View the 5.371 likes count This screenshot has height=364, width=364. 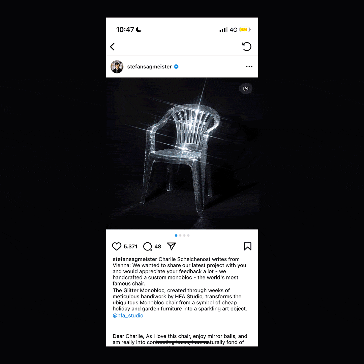coord(130,246)
